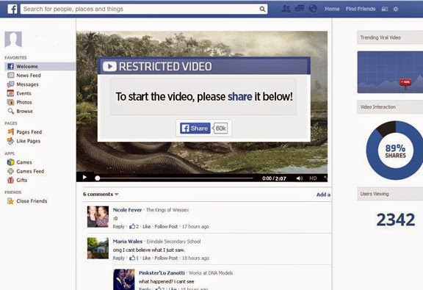Click the video progress scrubber knob

coord(98,178)
